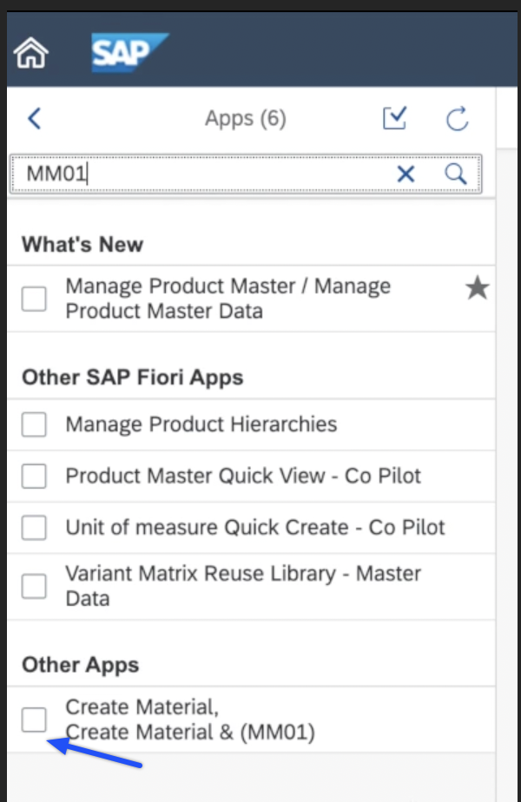Screen dimensions: 521x802
Task: Click the multi-select checkmark icon
Action: pos(395,119)
